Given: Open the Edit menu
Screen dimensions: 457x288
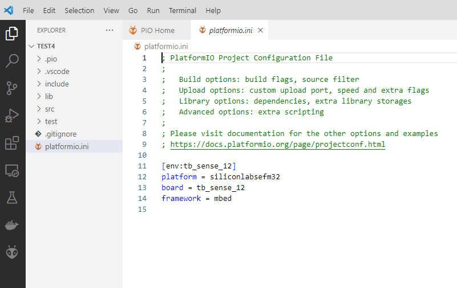Looking at the screenshot, I should [x=49, y=10].
